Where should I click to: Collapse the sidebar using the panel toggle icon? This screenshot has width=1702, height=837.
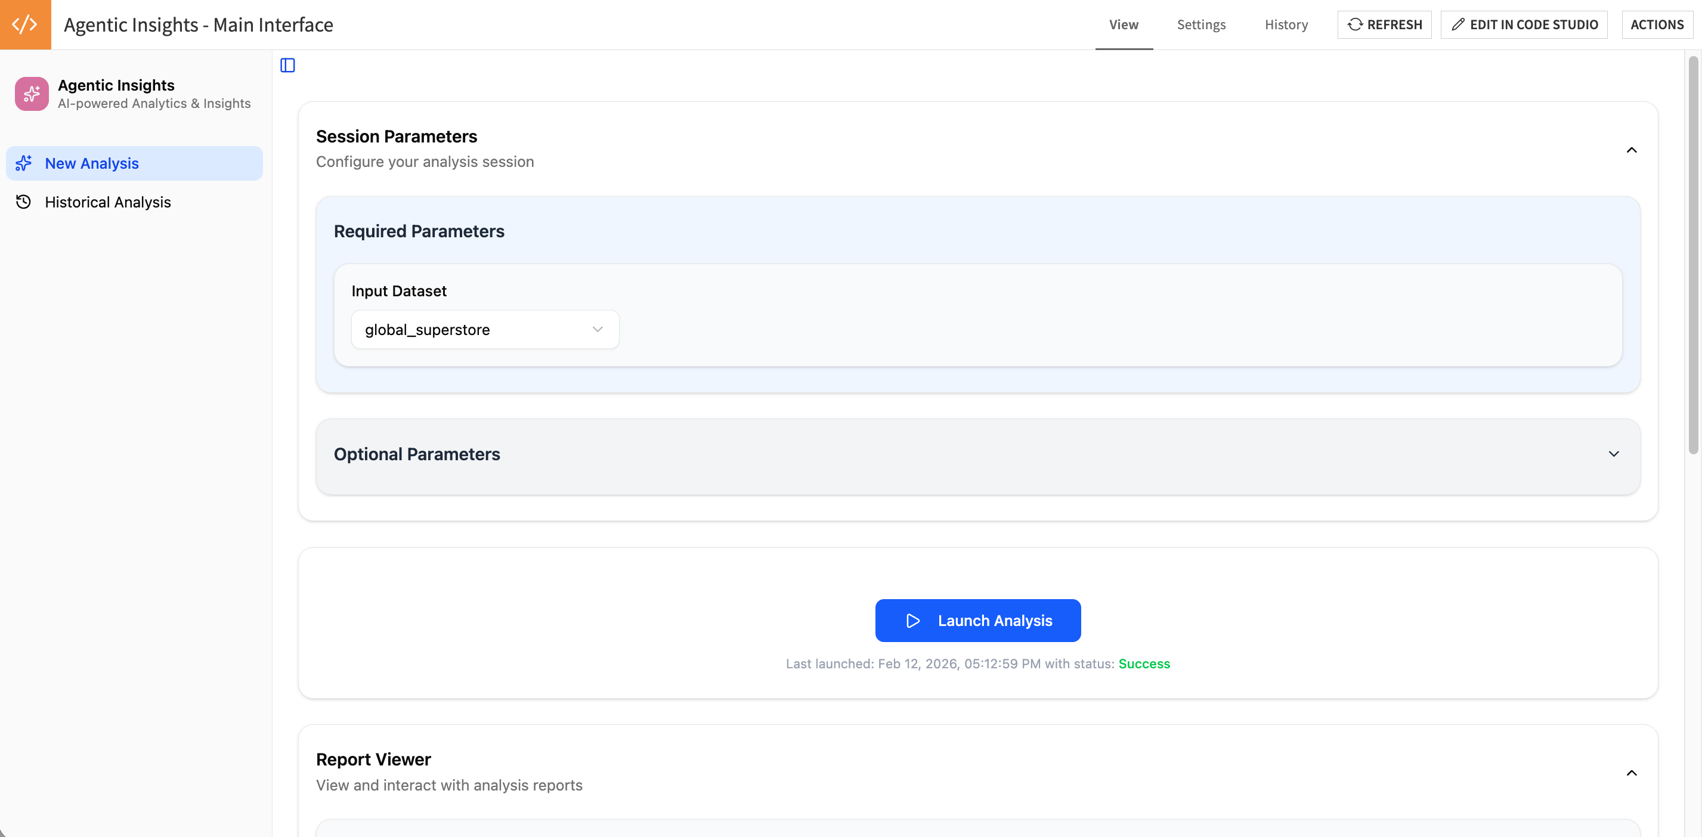click(287, 65)
